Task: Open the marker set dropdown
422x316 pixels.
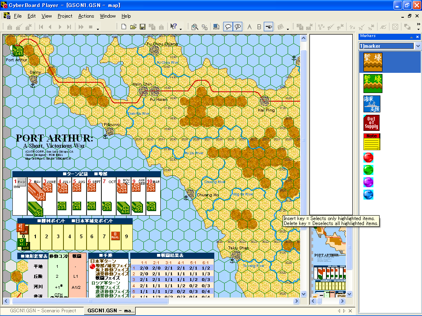Action: point(418,46)
